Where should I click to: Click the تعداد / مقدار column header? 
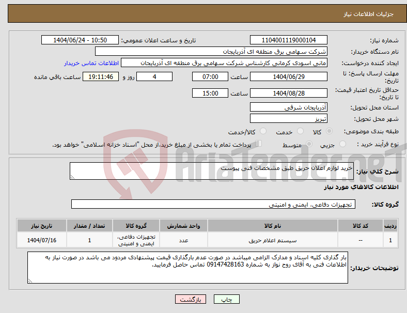89,226
